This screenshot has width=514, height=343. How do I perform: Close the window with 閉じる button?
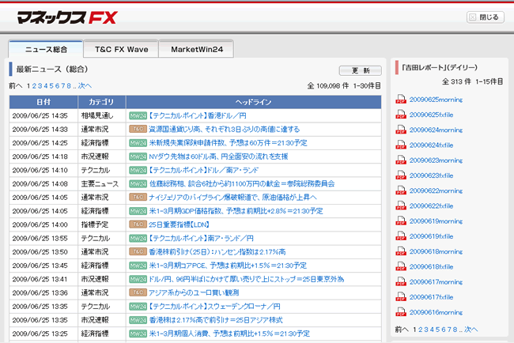486,17
